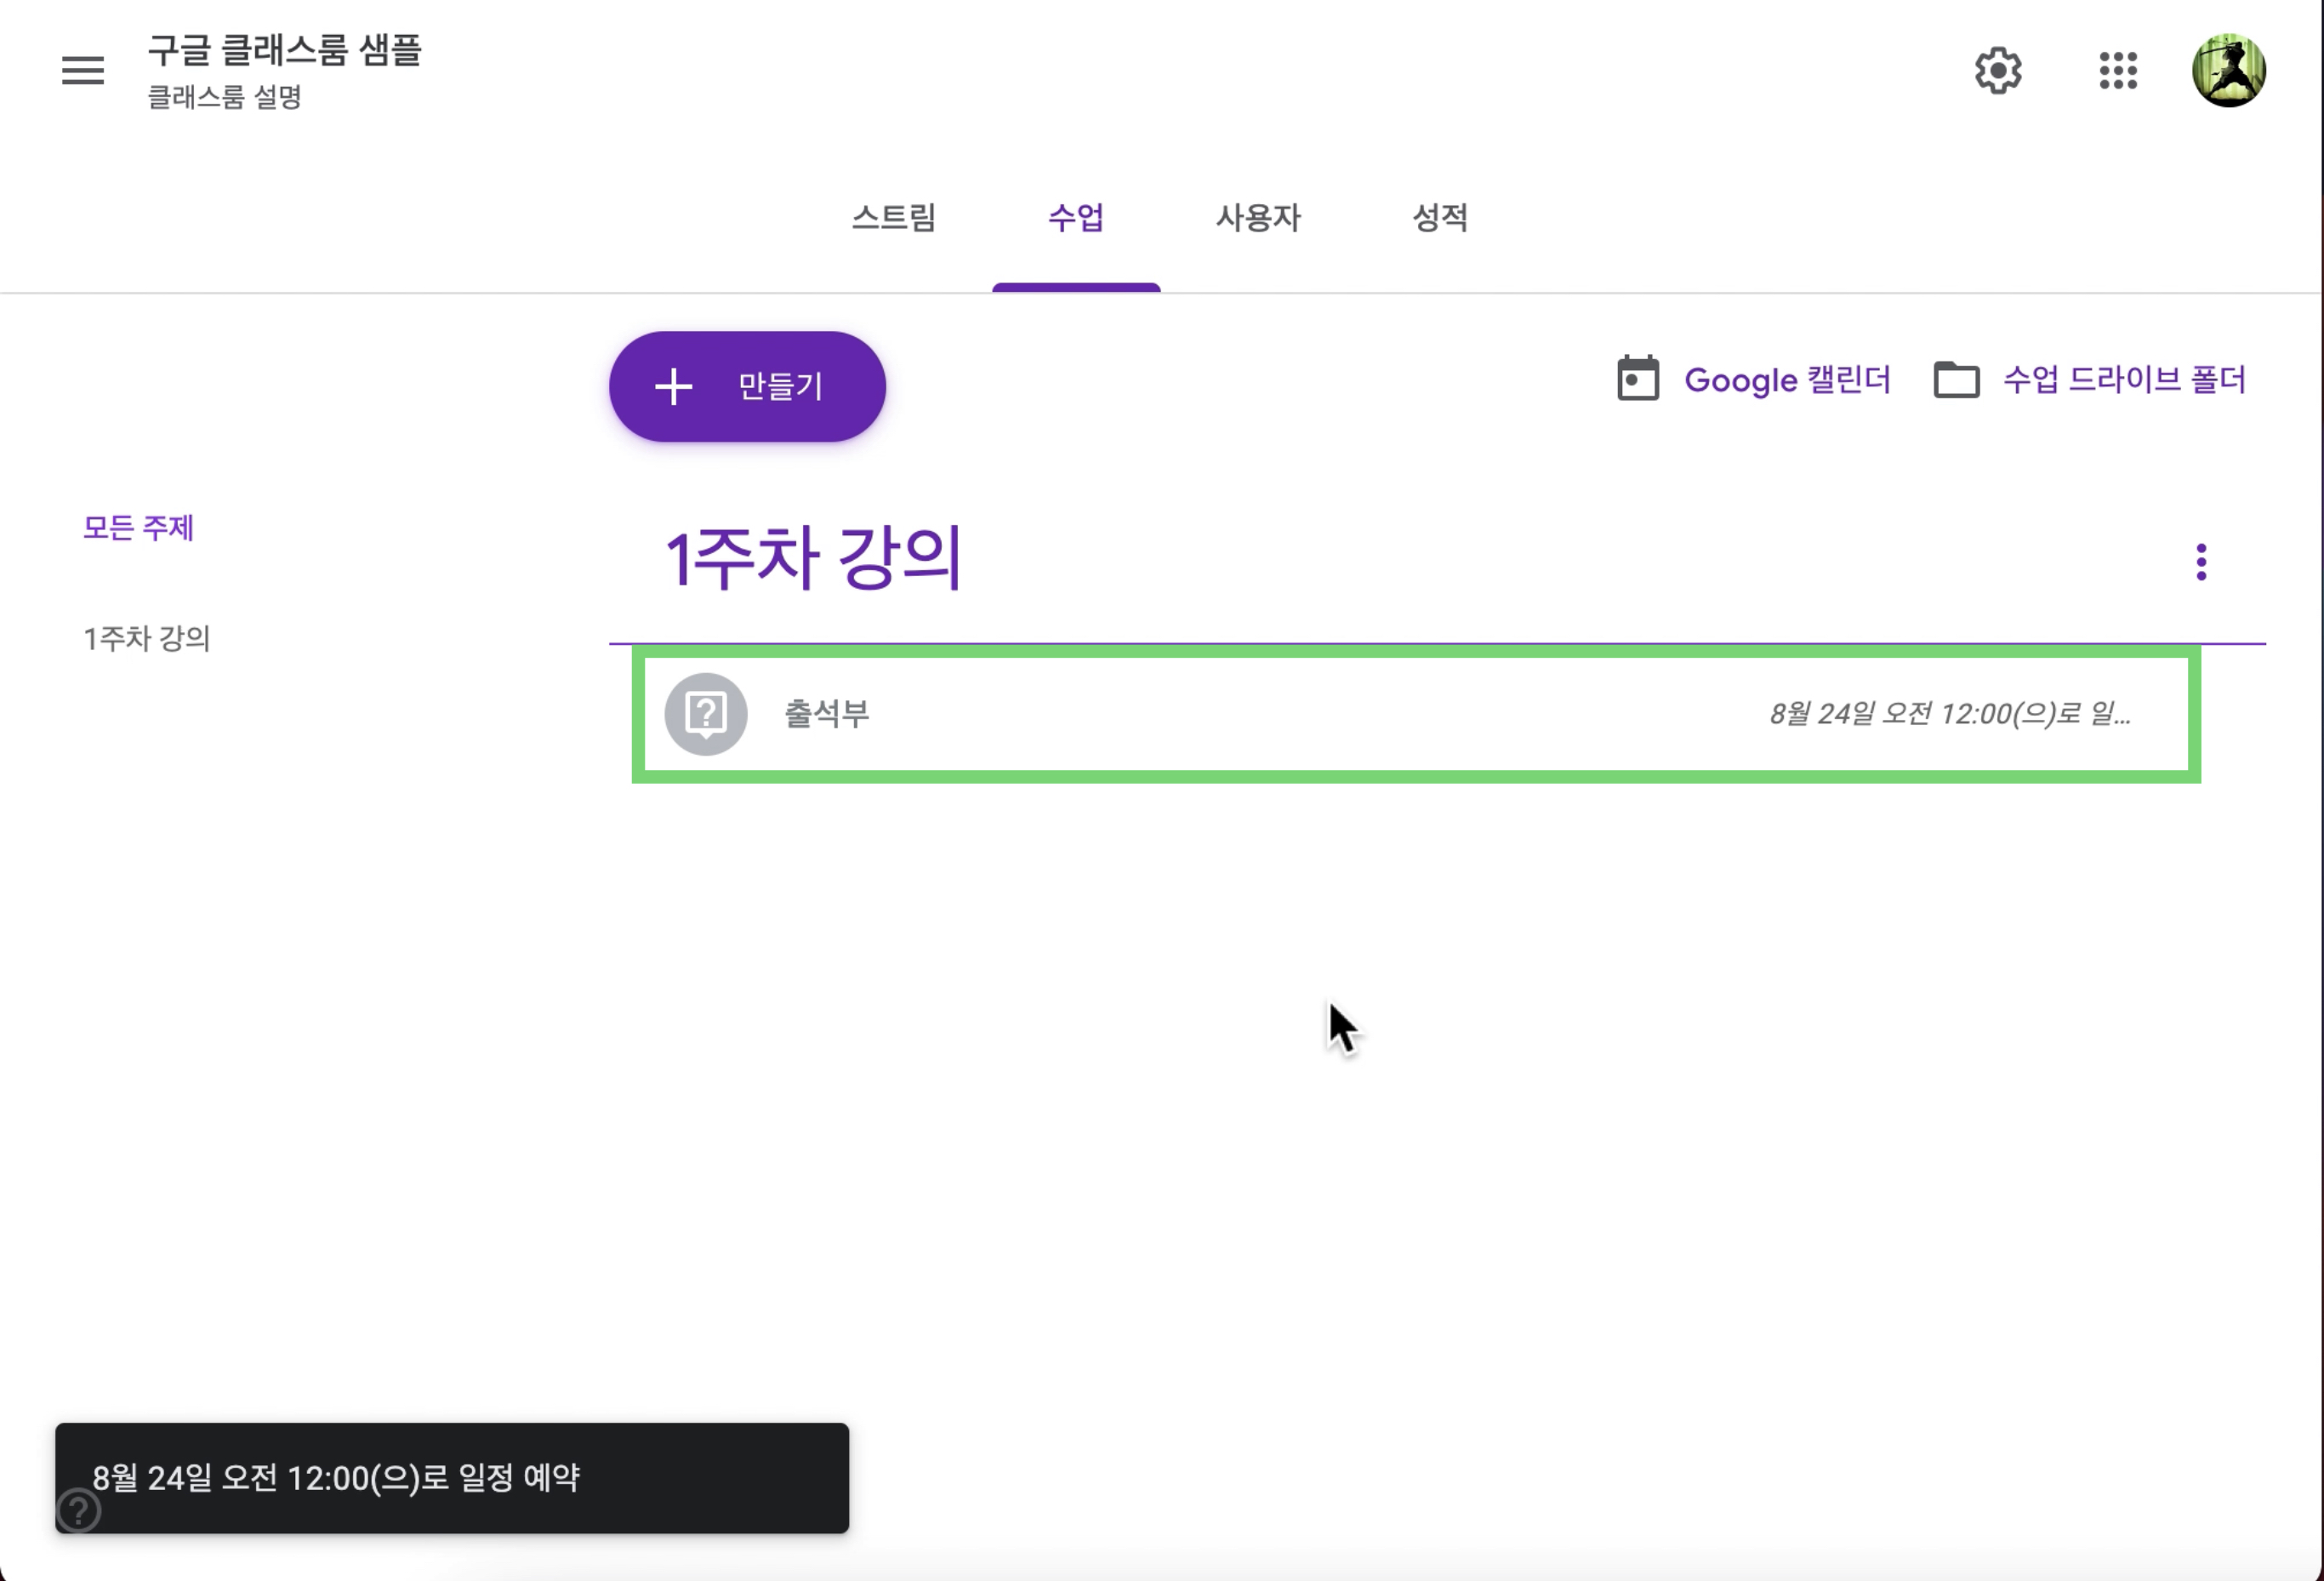Switch to the 스트림 tab
The image size is (2324, 1581).
893,217
